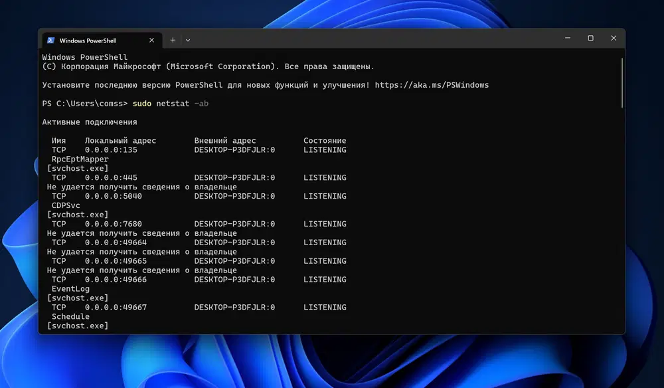
Task: Click the 'Имя' column header
Action: click(58, 140)
